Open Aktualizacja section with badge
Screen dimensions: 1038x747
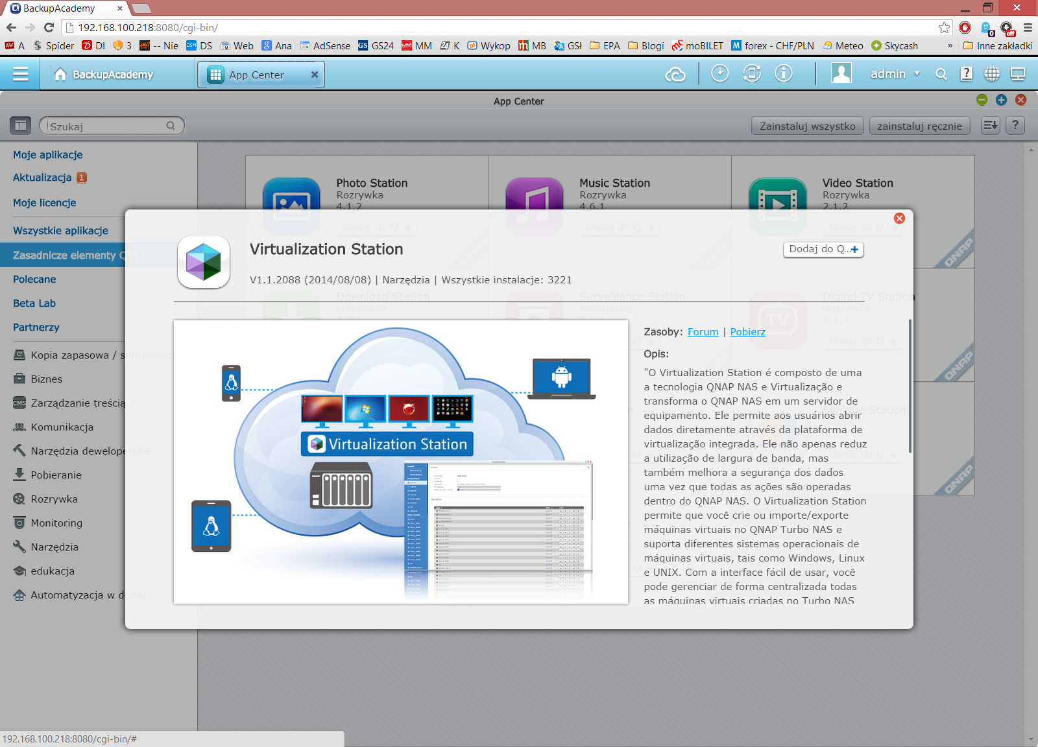point(50,178)
